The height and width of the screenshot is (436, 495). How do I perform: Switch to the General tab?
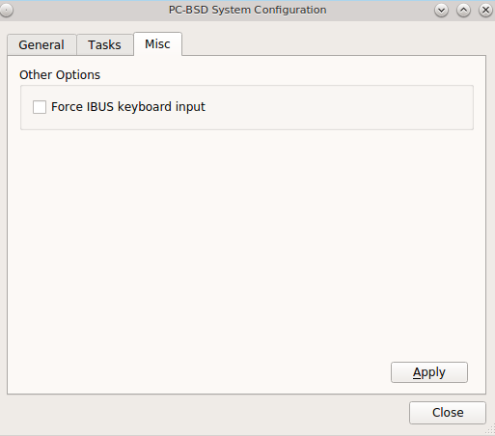point(41,44)
